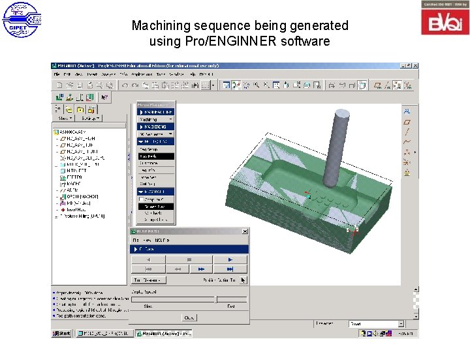Open the Show dropdown in the navigator
The height and width of the screenshot is (352, 470).
click(64, 119)
